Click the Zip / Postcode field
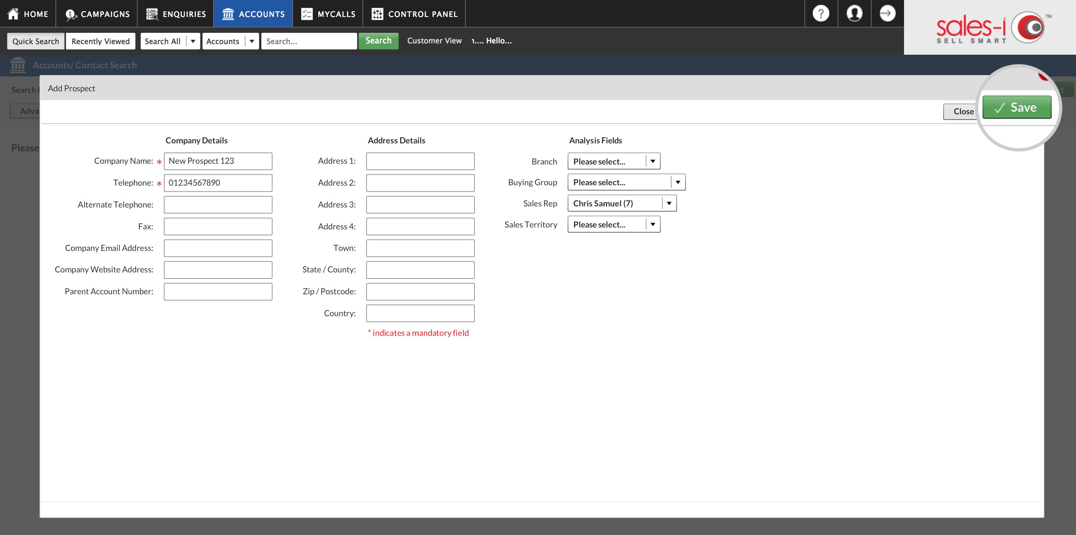This screenshot has width=1076, height=535. [420, 291]
